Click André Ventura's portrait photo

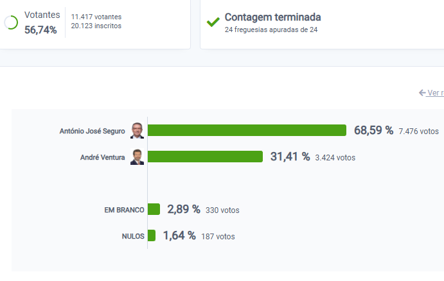[137, 157]
